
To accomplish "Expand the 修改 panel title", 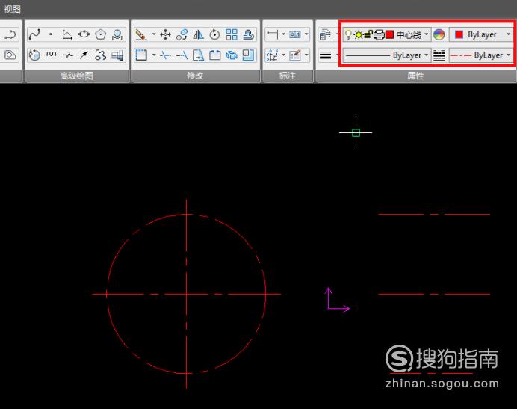I will point(195,76).
